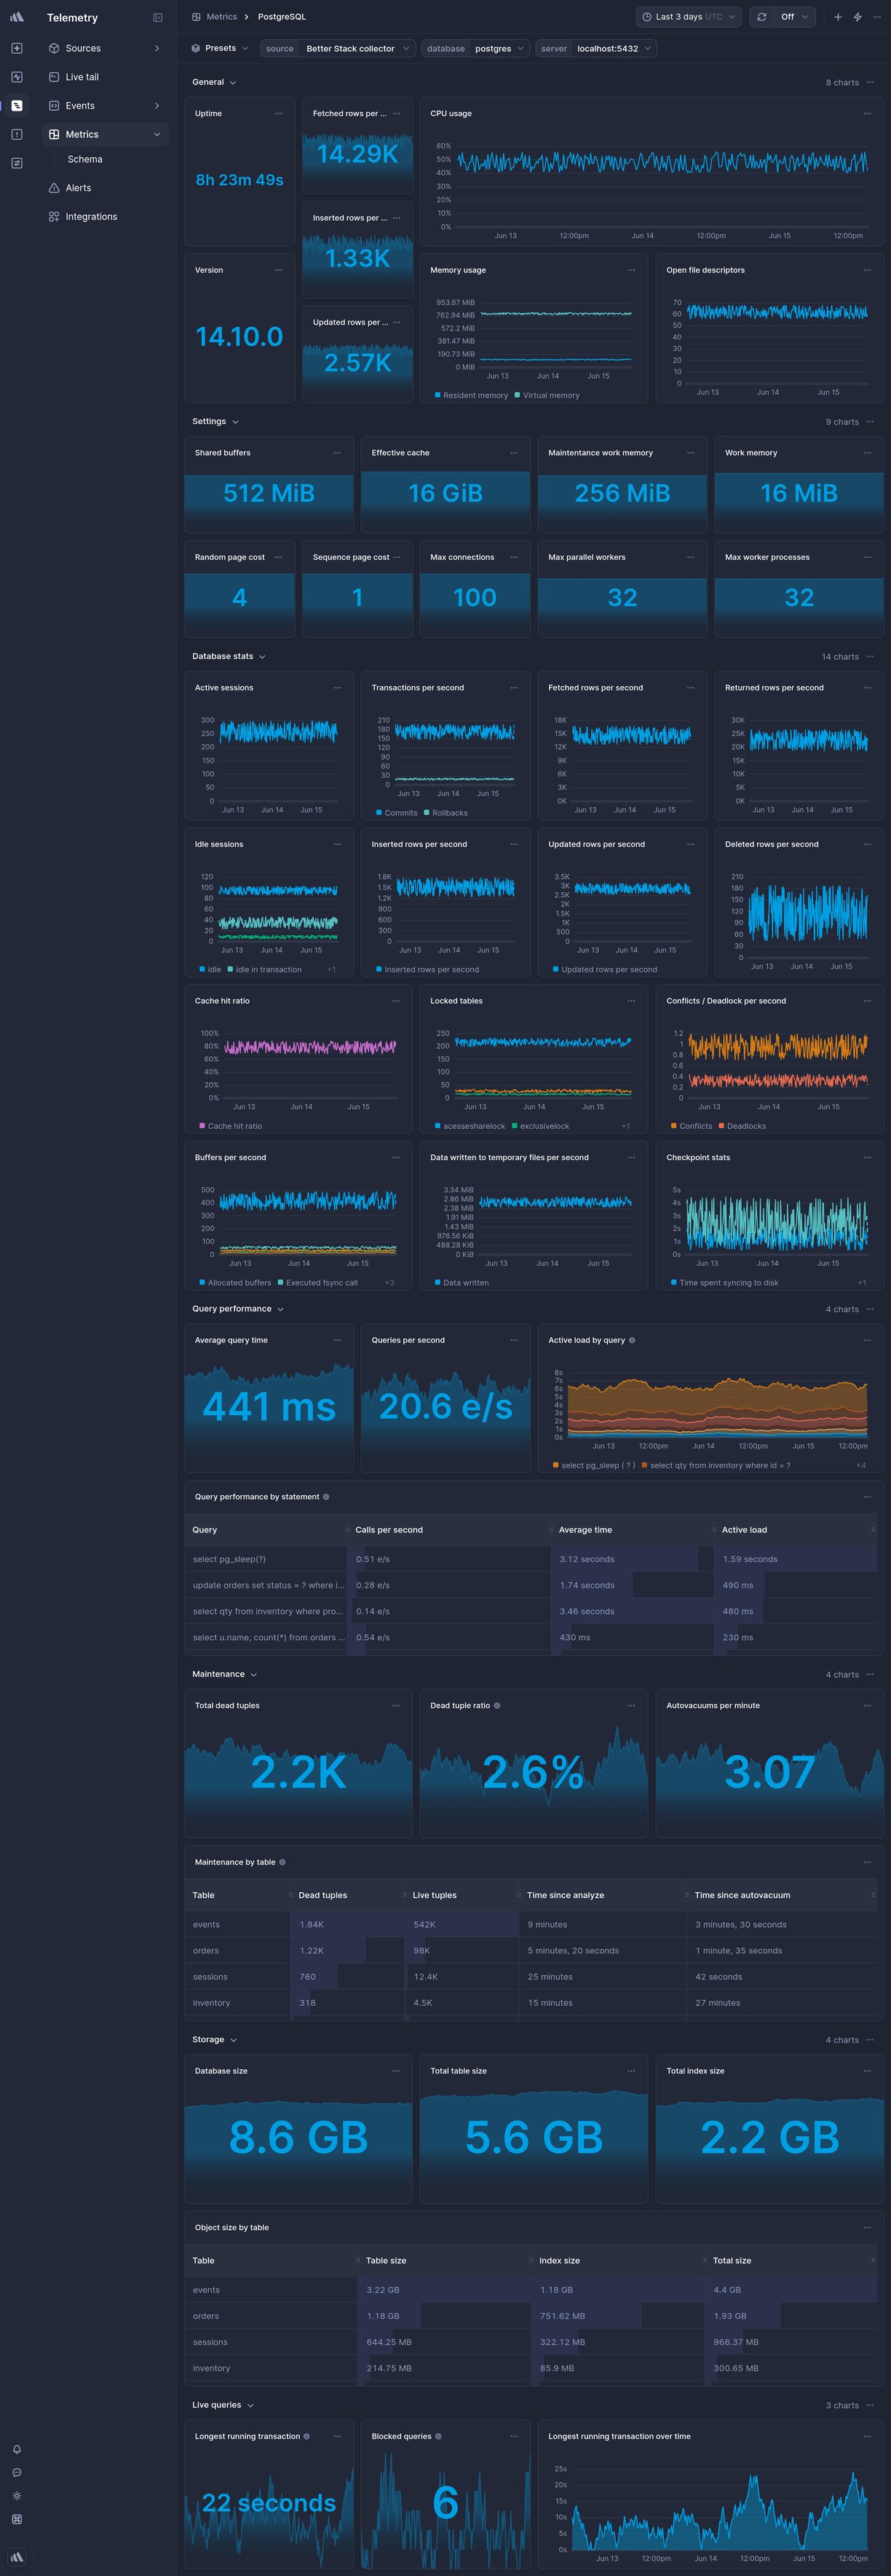Viewport: 891px width, 2576px height.
Task: Sort by Index size column
Action: click(x=559, y=2260)
